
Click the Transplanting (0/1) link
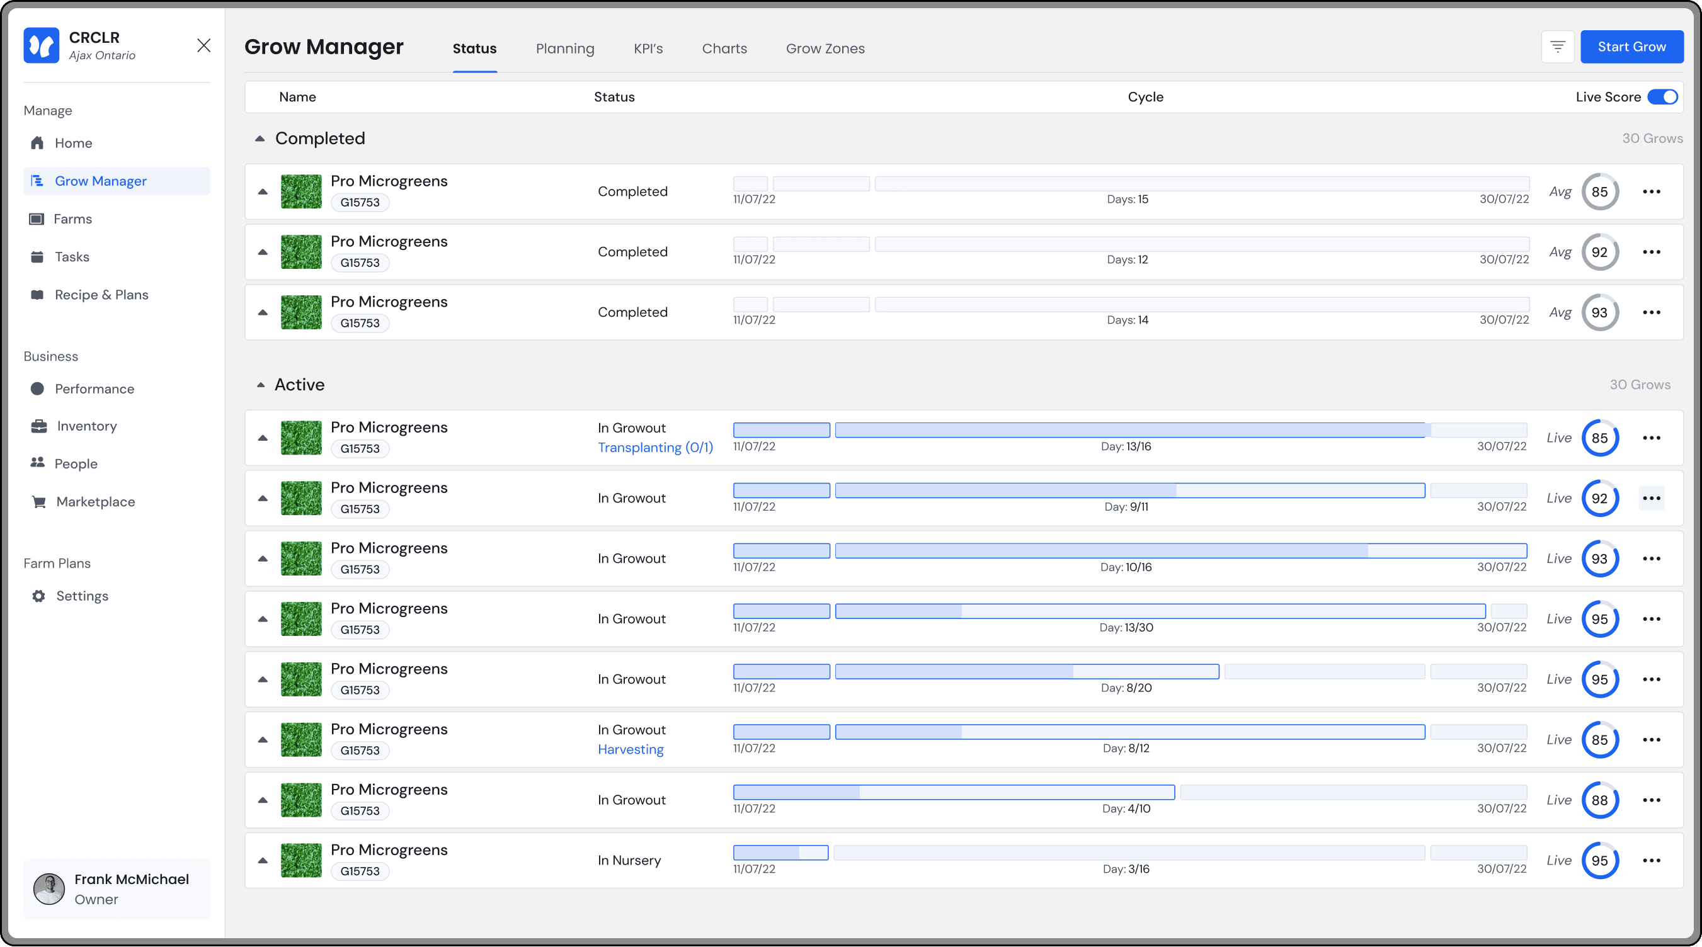[x=654, y=448]
